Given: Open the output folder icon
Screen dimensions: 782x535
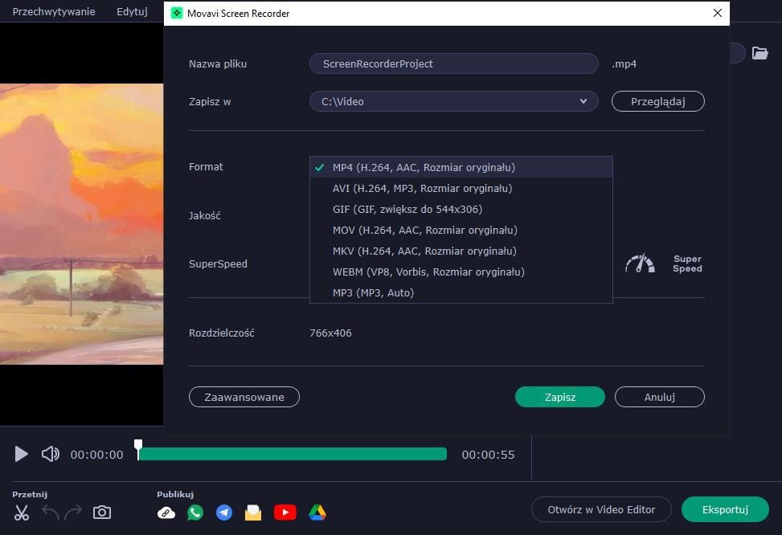Looking at the screenshot, I should 759,53.
